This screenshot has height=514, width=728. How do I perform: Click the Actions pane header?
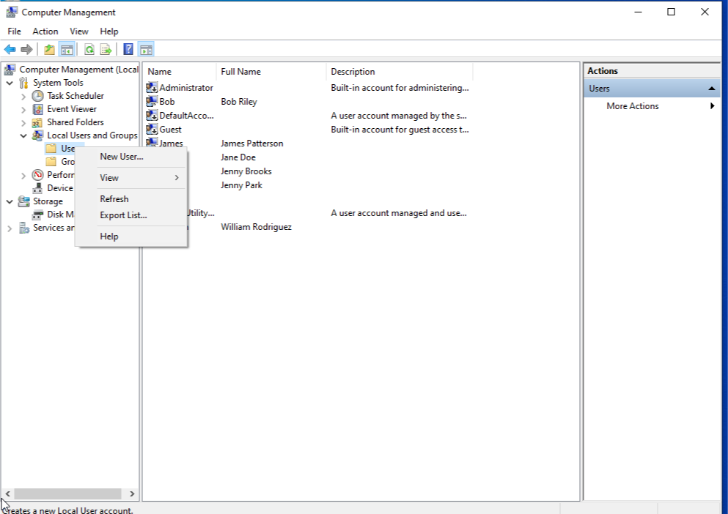[x=652, y=71]
